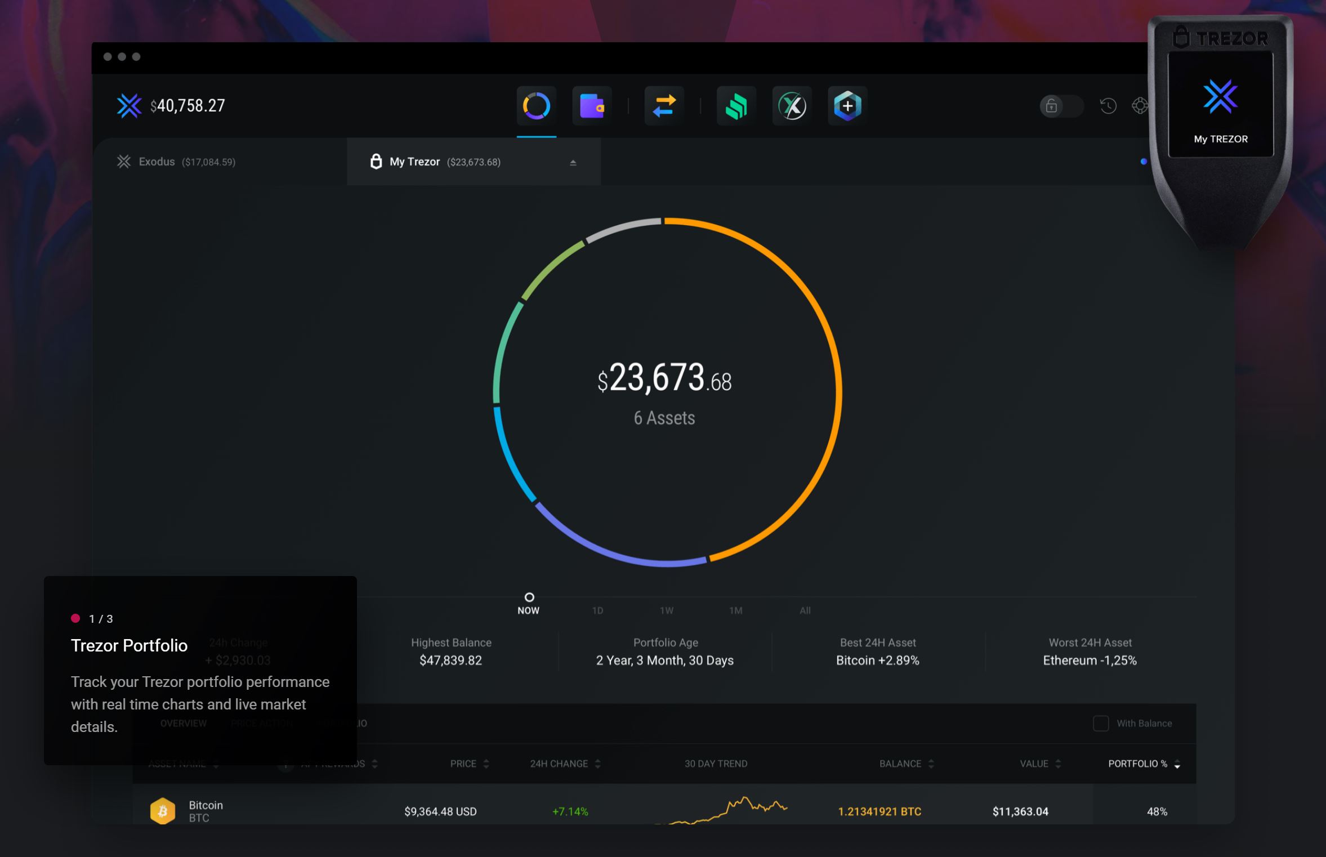Image resolution: width=1326 pixels, height=857 pixels.
Task: Click Portfolio Age value text
Action: (665, 660)
